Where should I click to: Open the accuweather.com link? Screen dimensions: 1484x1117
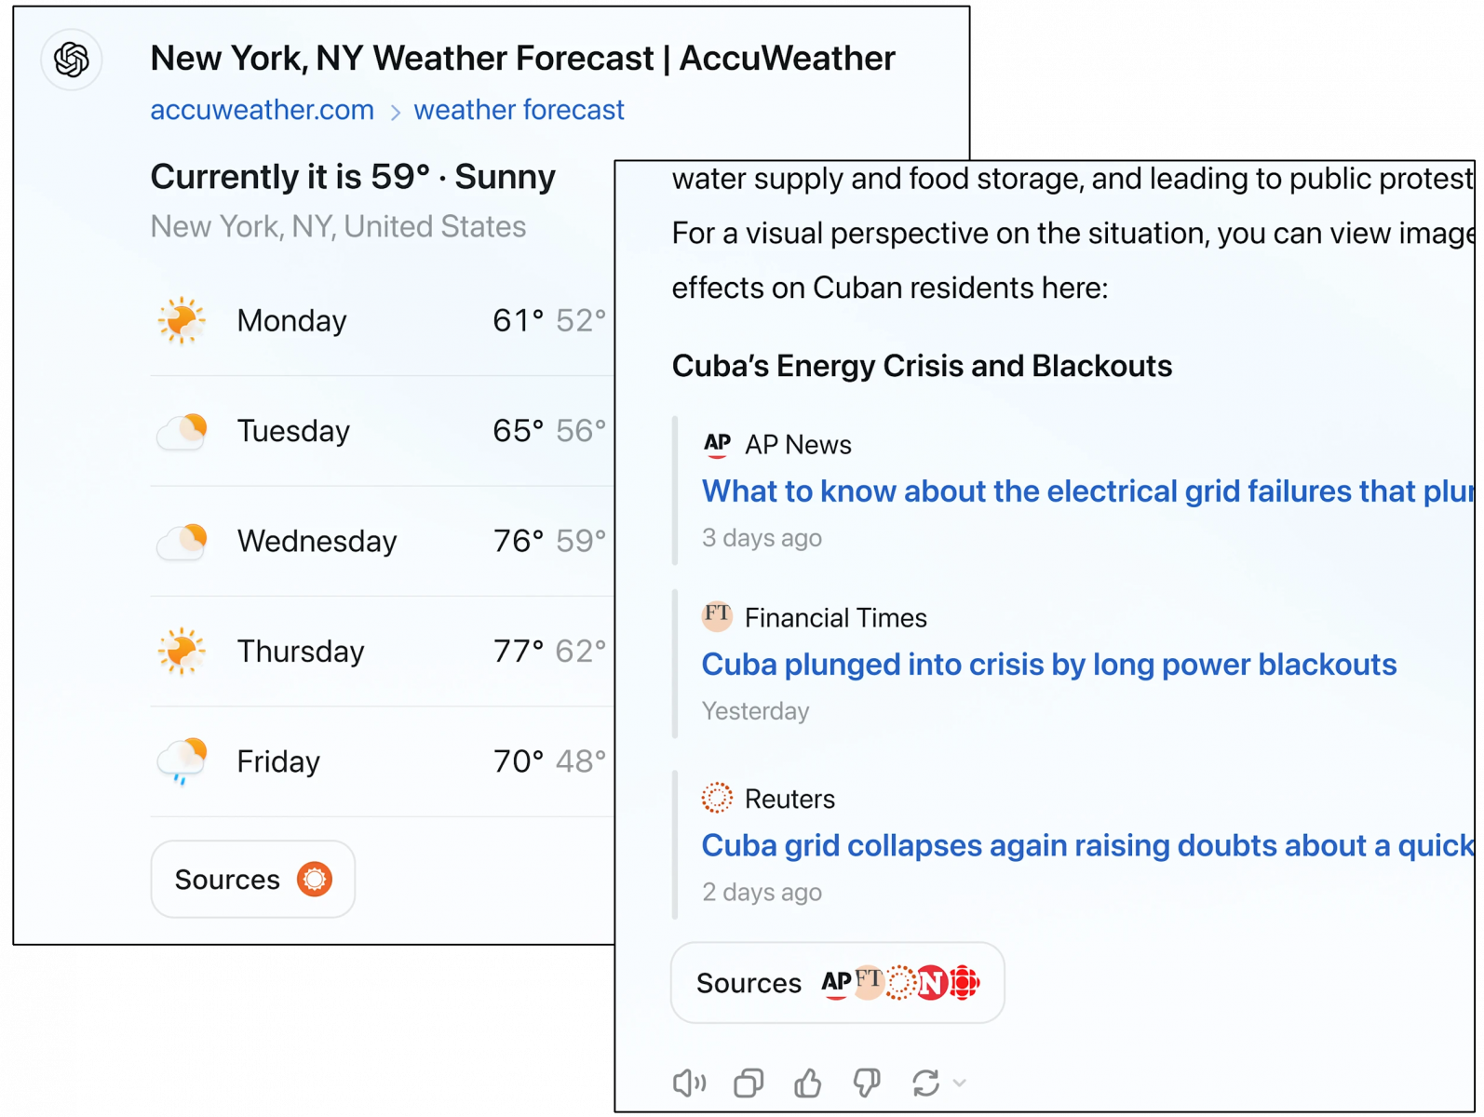[262, 110]
